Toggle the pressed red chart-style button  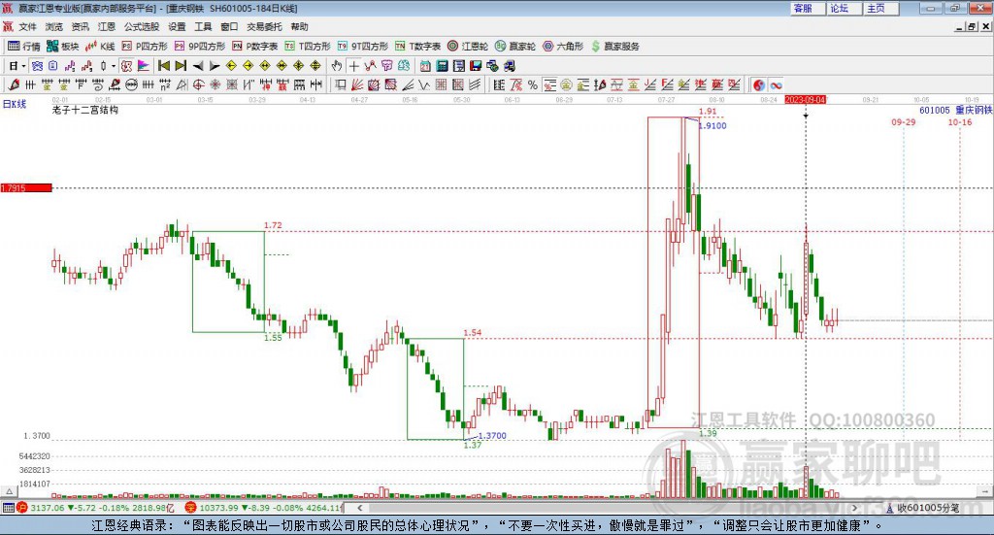(x=126, y=66)
